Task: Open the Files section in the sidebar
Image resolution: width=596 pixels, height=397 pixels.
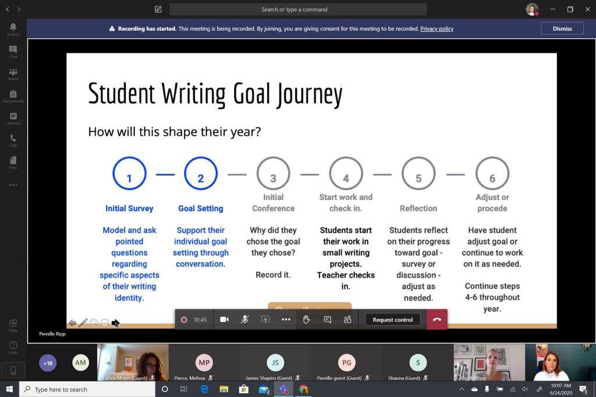Action: coord(13,164)
